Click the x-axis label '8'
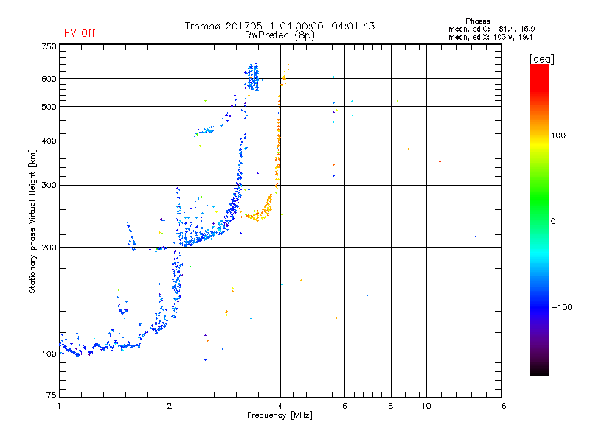The image size is (590, 442). tap(391, 406)
